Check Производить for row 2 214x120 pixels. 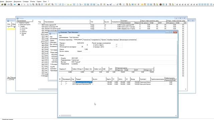click(66, 84)
